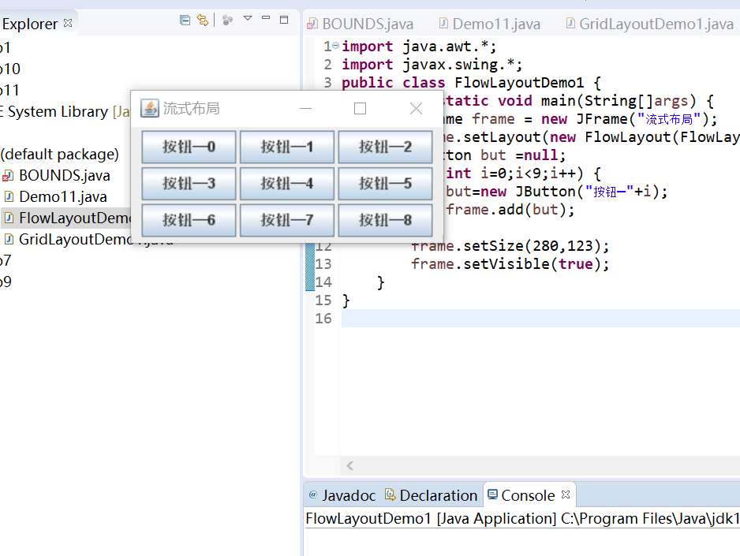Open the Declaration view tab
The width and height of the screenshot is (740, 556).
tap(437, 495)
